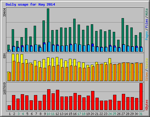
Task: Click green weekend day label 24
Action: pos(110,114)
